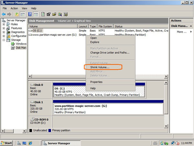194x146 pixels.
Task: Click the File System column header
Action: [x=105, y=26]
